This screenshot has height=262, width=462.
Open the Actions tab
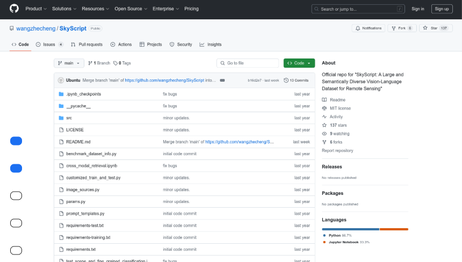[121, 45]
